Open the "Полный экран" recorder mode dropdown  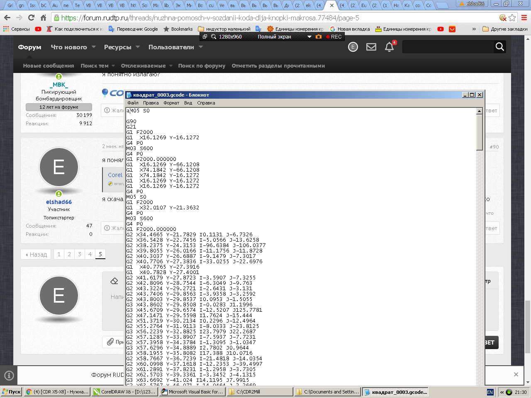pyautogui.click(x=309, y=37)
